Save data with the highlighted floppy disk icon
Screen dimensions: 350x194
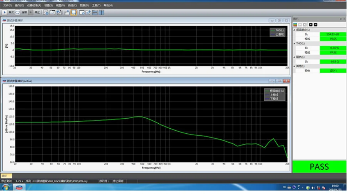coord(74,12)
